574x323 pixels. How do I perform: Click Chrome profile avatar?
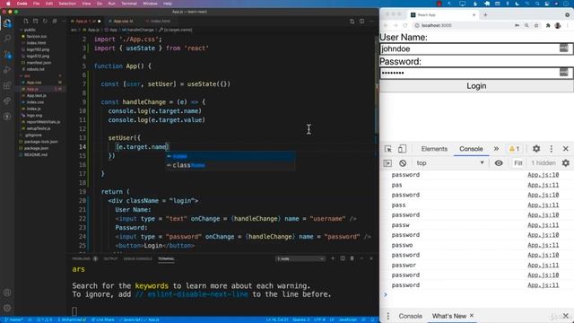click(558, 26)
